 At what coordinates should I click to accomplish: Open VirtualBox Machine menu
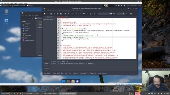(x=6, y=3)
